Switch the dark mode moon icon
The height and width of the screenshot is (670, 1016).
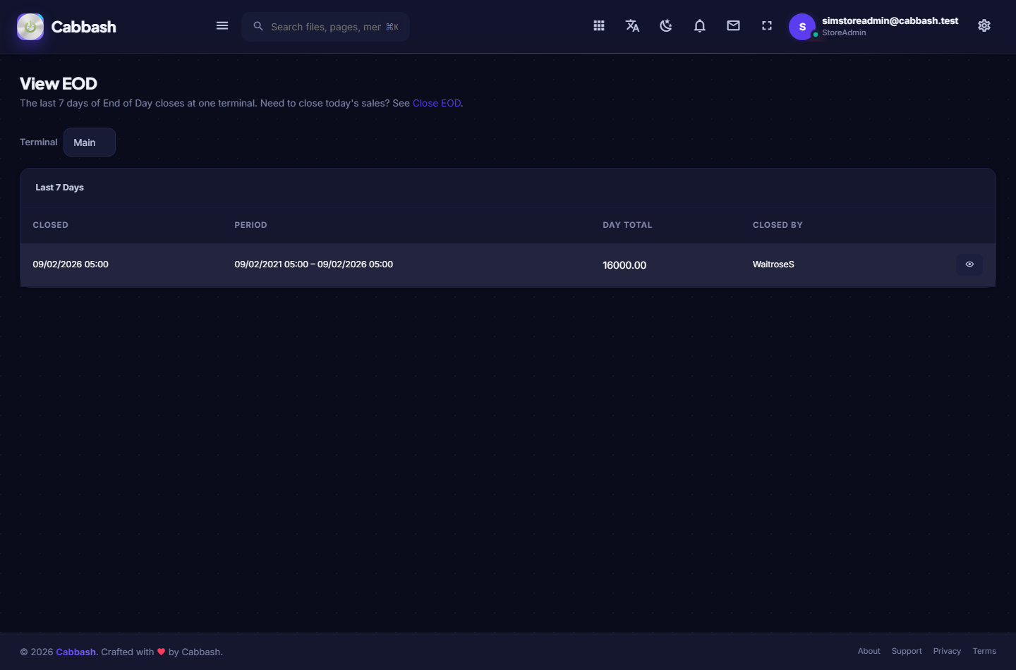click(666, 26)
